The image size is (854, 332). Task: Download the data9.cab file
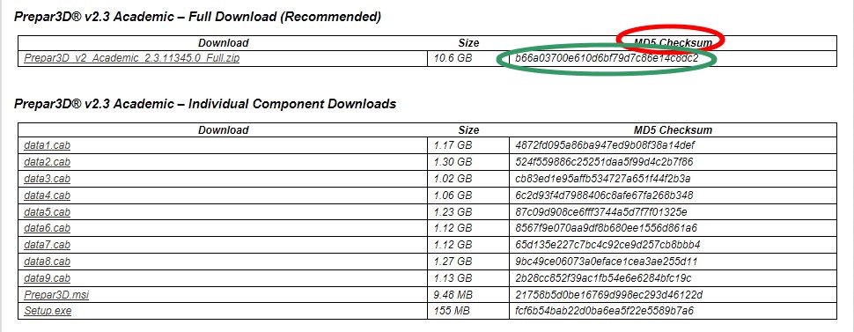[x=47, y=278]
